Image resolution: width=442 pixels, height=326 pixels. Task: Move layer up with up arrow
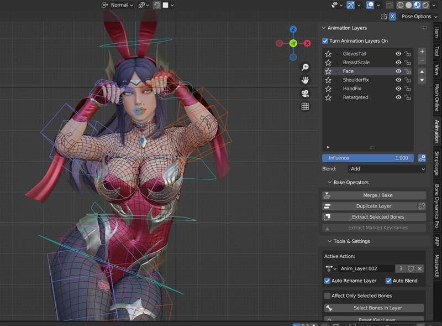click(x=422, y=72)
